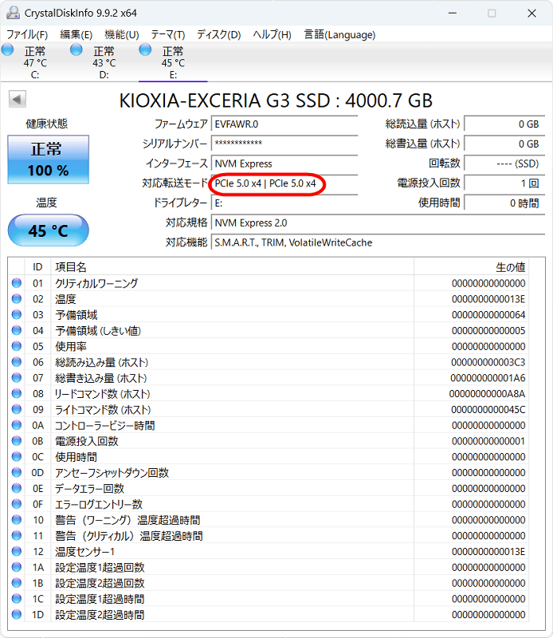Screen dimensions: 553x638
Task: Open the ディスク(D) menu
Action: (x=219, y=34)
